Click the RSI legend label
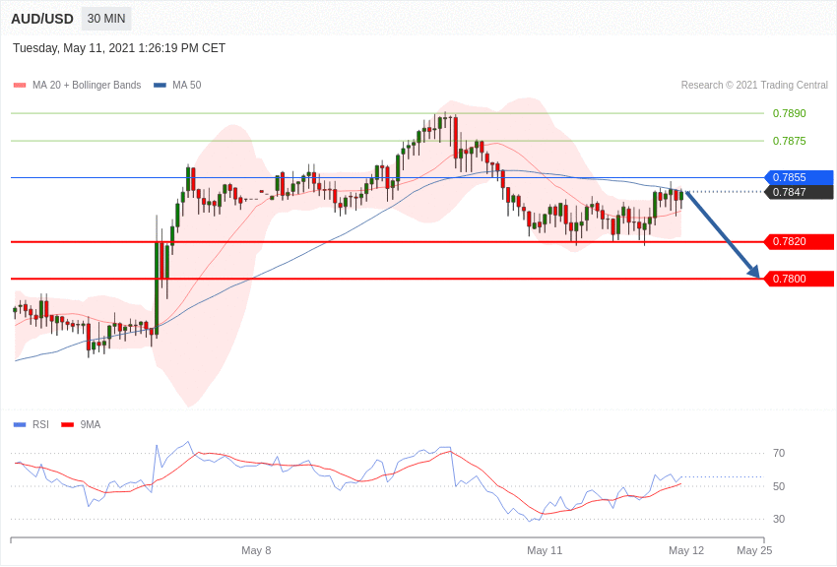 coord(40,424)
